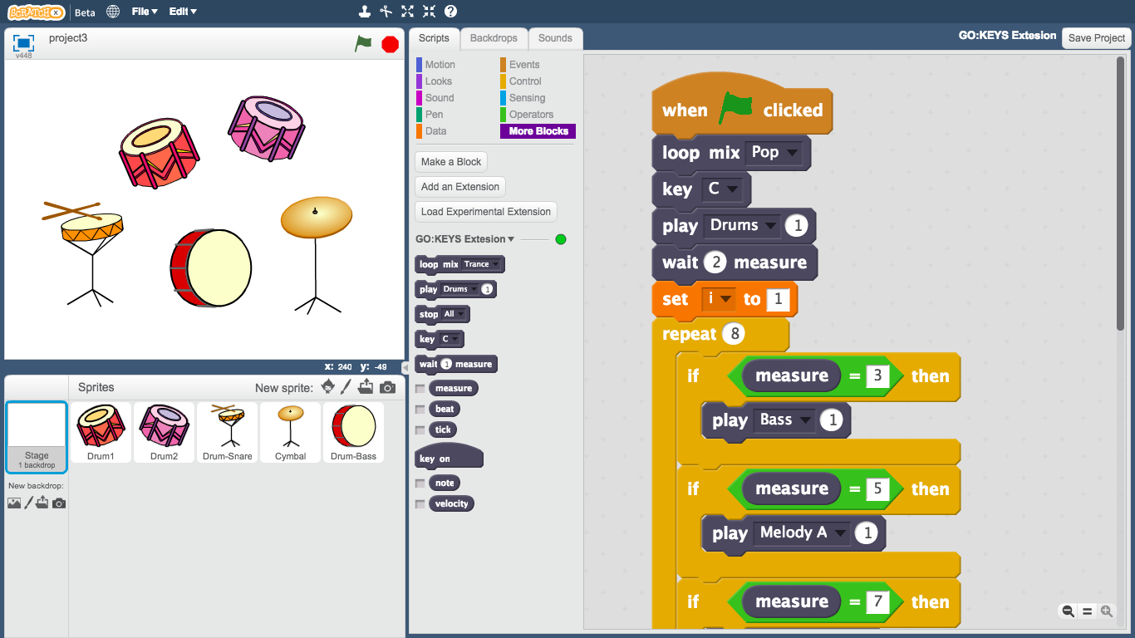
Task: Paint a new sprite with paintbrush icon
Action: 346,387
